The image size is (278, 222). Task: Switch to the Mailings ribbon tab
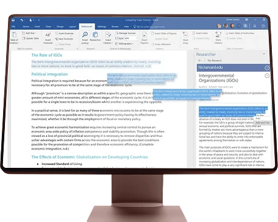(x=102, y=27)
